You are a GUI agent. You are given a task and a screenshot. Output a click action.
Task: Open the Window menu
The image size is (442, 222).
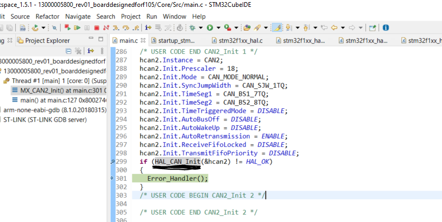tap(174, 16)
